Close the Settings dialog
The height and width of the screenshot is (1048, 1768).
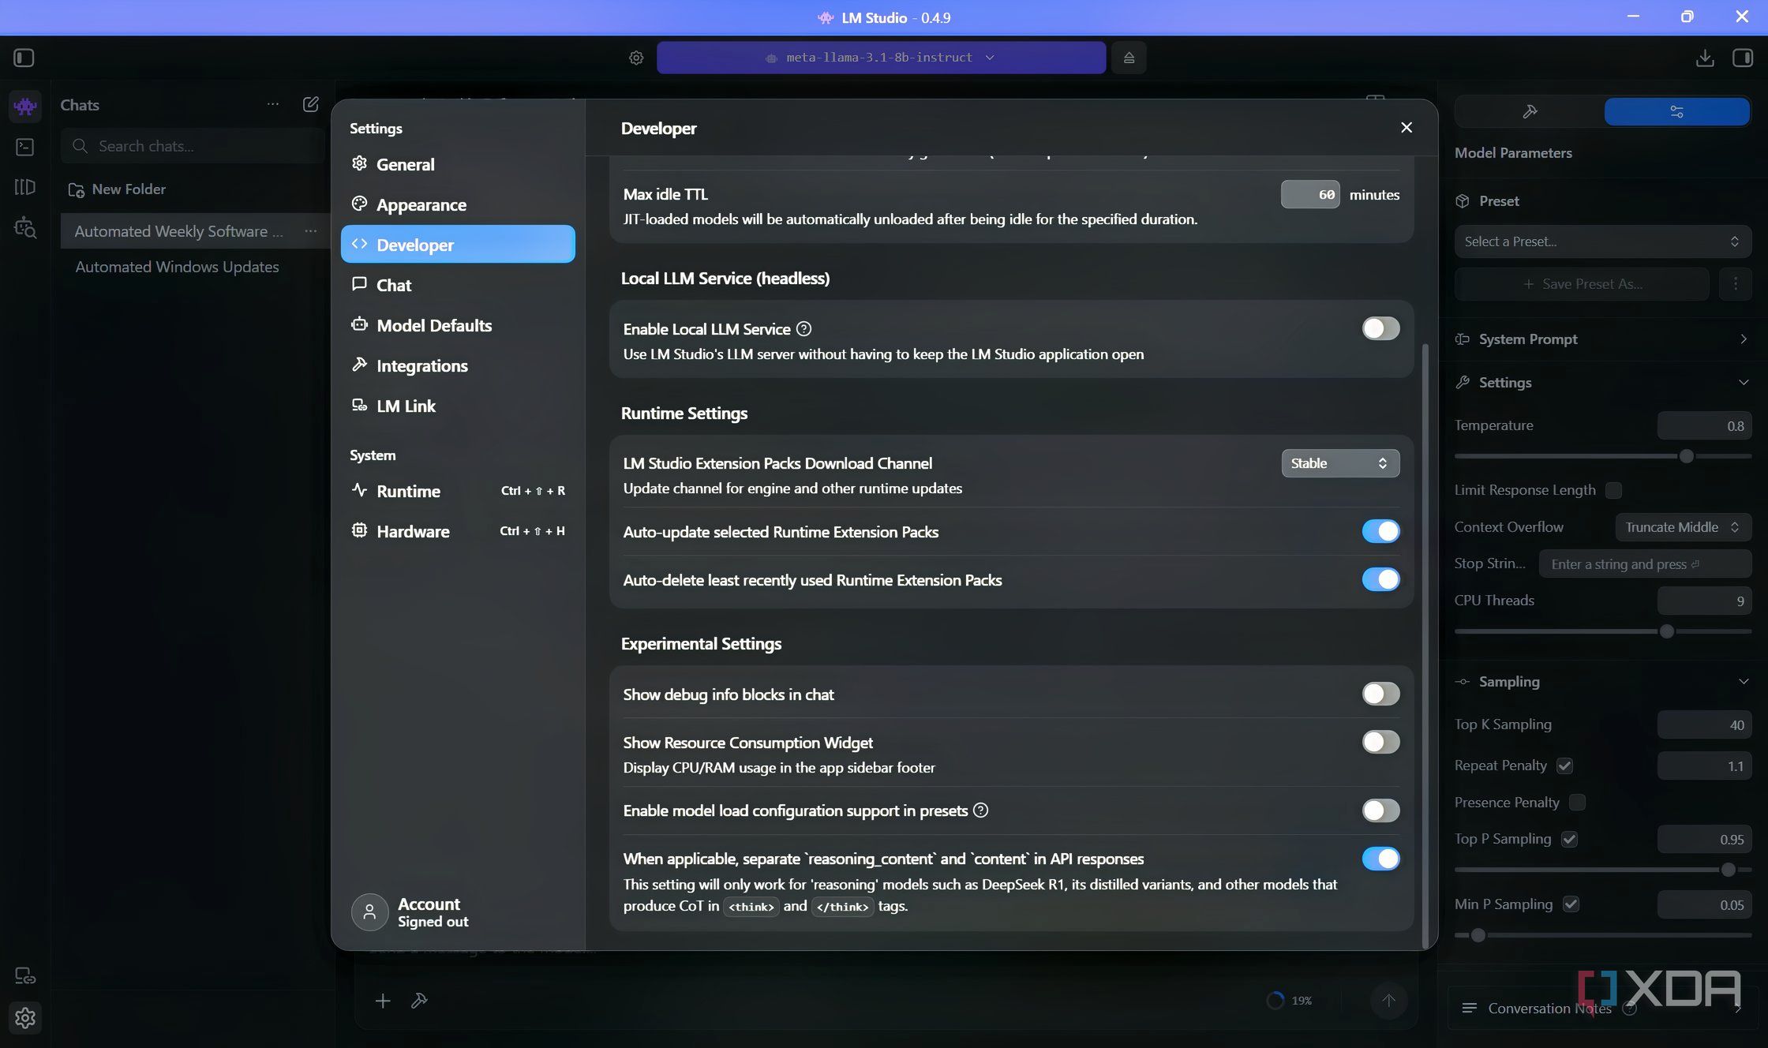coord(1406,128)
